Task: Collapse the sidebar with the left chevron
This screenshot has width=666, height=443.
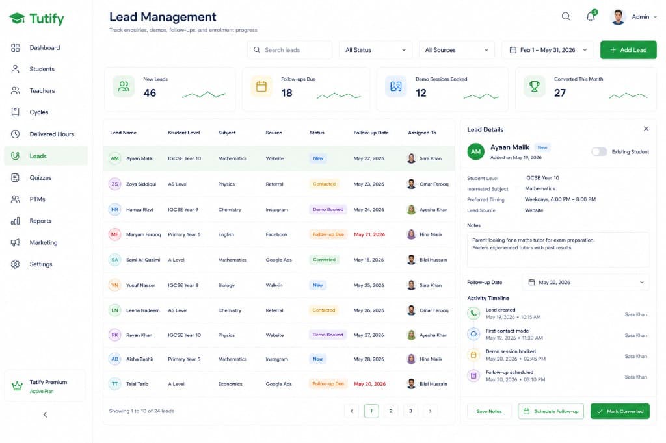Action: coord(45,414)
